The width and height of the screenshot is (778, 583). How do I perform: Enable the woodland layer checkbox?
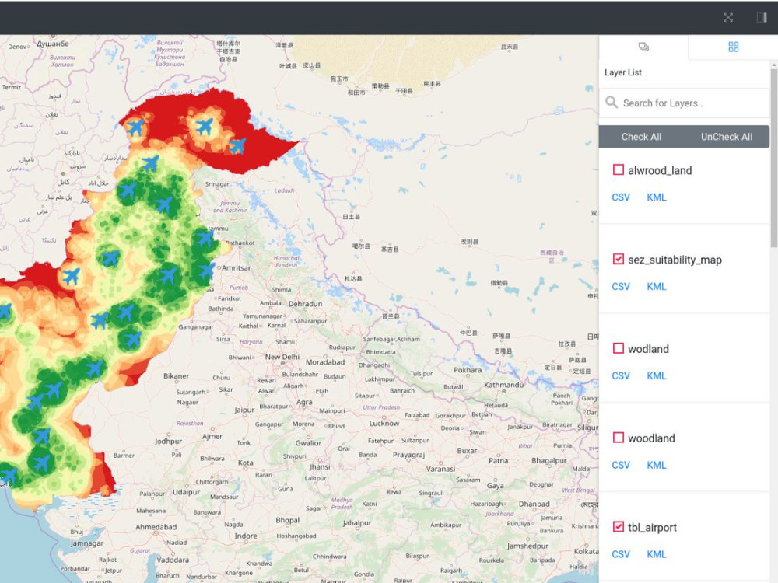coord(619,438)
